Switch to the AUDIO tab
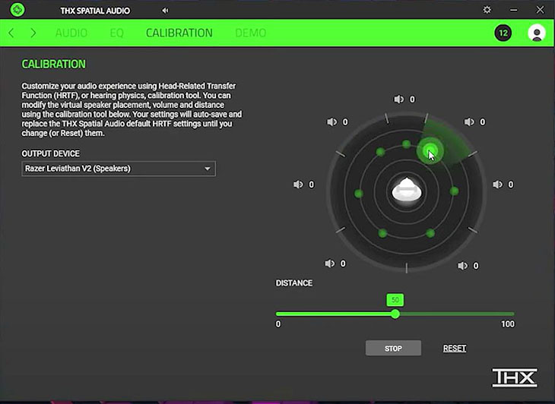 71,33
